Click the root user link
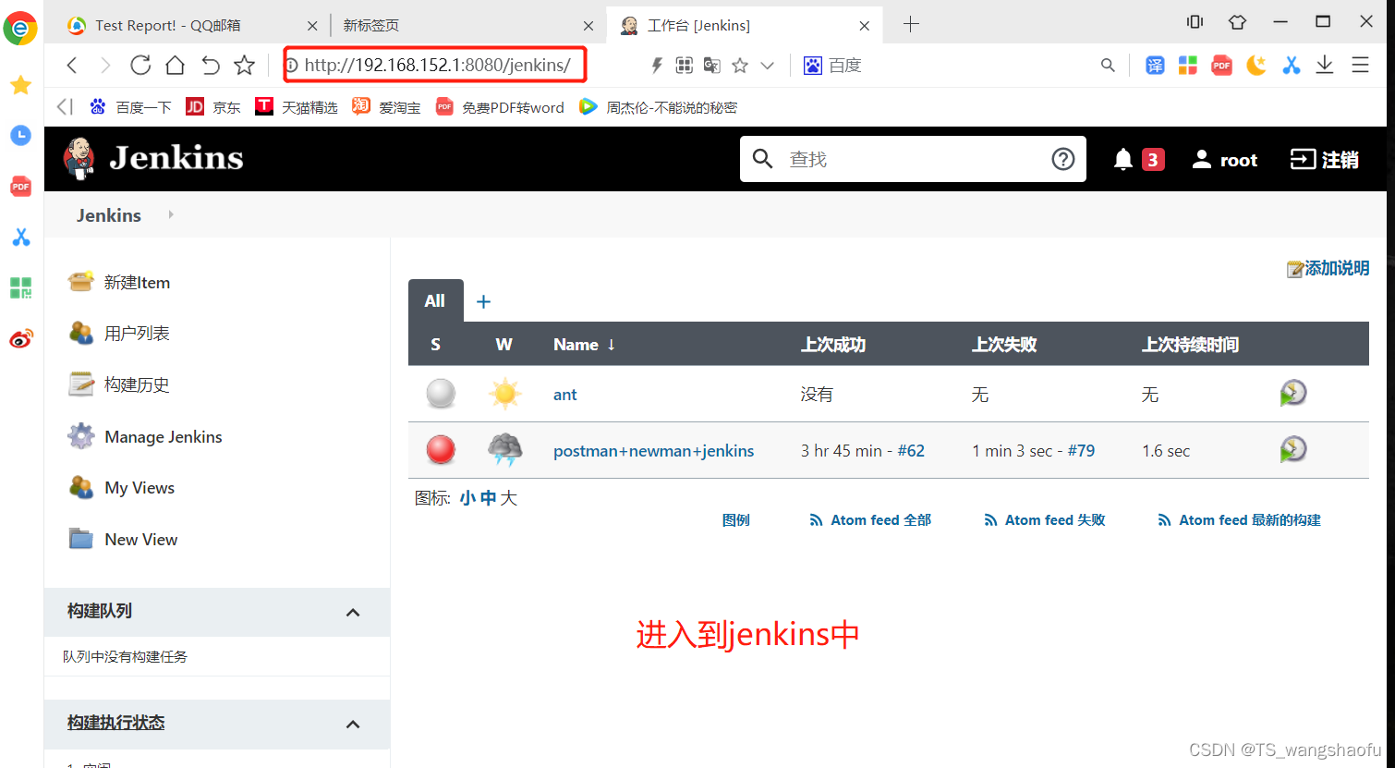The height and width of the screenshot is (768, 1395). pos(1225,160)
